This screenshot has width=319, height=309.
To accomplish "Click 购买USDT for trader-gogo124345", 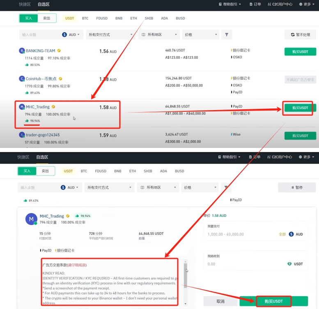I will tap(300, 136).
